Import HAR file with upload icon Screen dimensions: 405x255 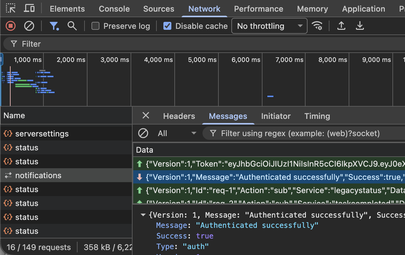(x=341, y=26)
